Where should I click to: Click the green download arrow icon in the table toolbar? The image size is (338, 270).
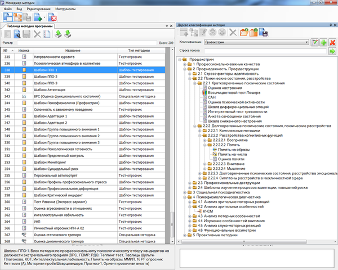tap(68, 34)
